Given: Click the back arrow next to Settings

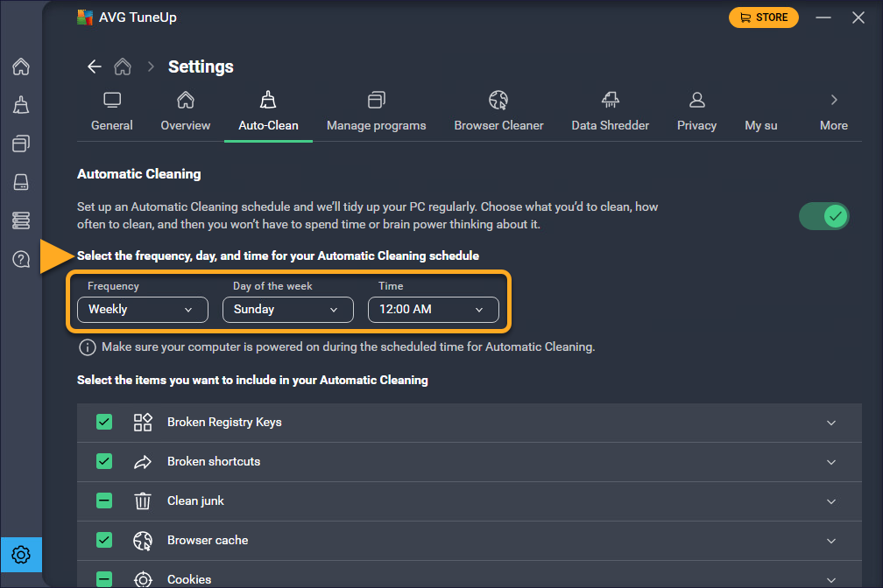Looking at the screenshot, I should pos(95,66).
